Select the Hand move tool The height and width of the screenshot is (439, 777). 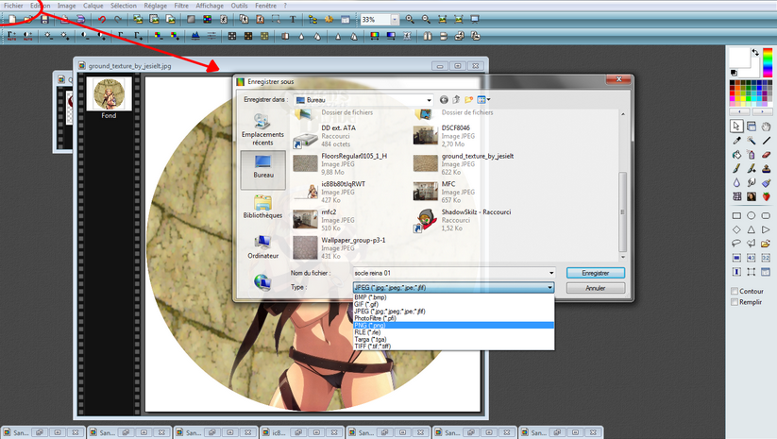point(766,126)
